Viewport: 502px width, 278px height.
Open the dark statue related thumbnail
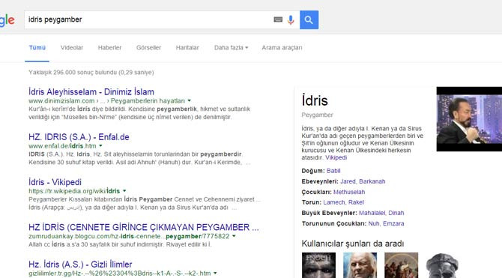point(443,265)
